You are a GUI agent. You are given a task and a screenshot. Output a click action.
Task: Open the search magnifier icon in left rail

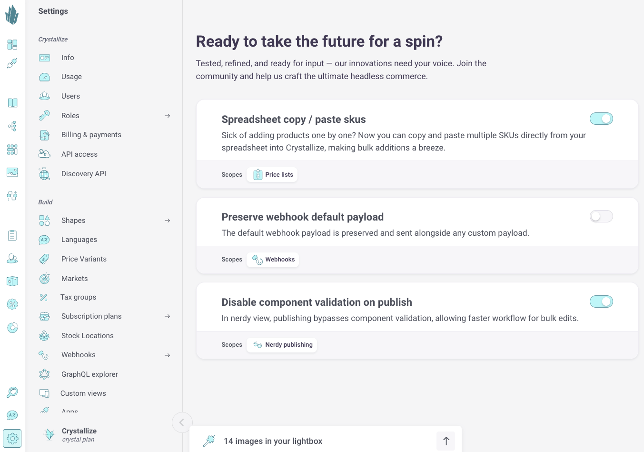tap(12, 392)
